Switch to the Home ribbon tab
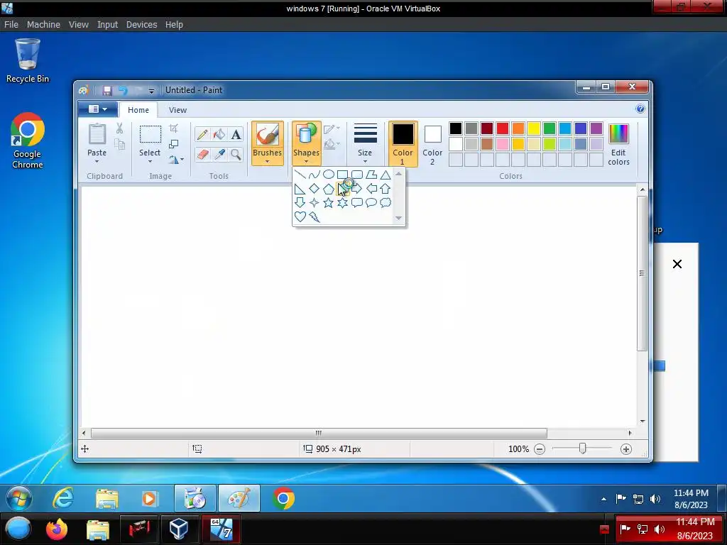727x545 pixels. tap(138, 110)
